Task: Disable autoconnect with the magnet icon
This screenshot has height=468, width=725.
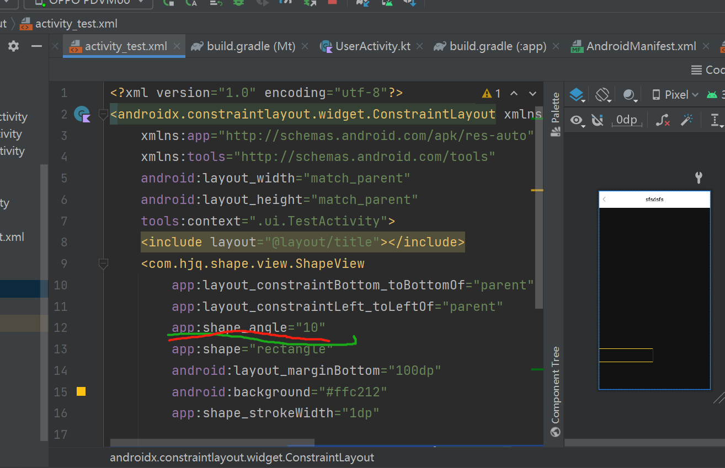Action: 598,120
